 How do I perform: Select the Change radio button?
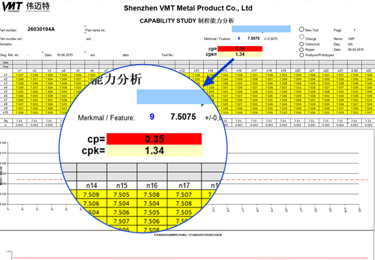pos(302,36)
